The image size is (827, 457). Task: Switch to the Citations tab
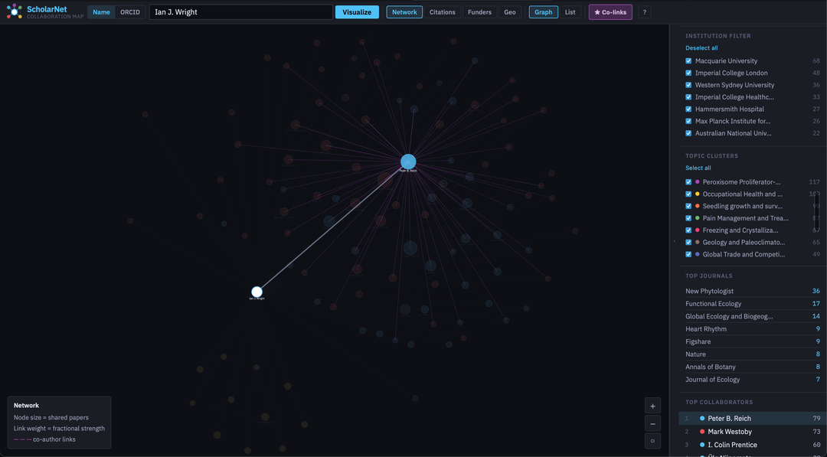442,12
